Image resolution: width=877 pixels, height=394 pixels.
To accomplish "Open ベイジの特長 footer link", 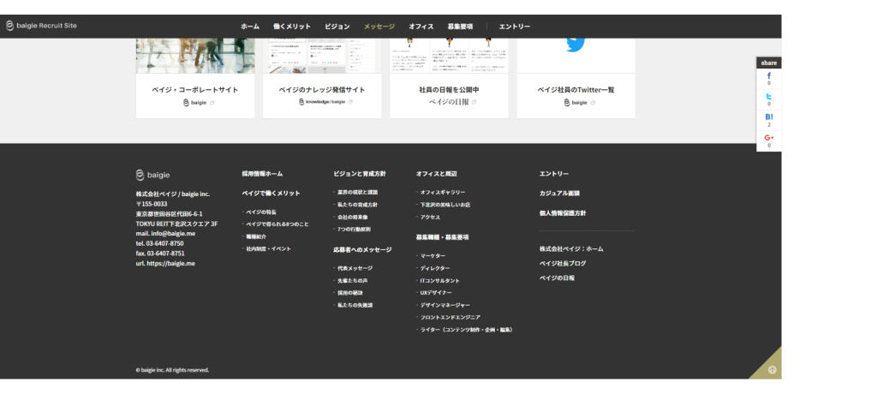I will click(261, 212).
